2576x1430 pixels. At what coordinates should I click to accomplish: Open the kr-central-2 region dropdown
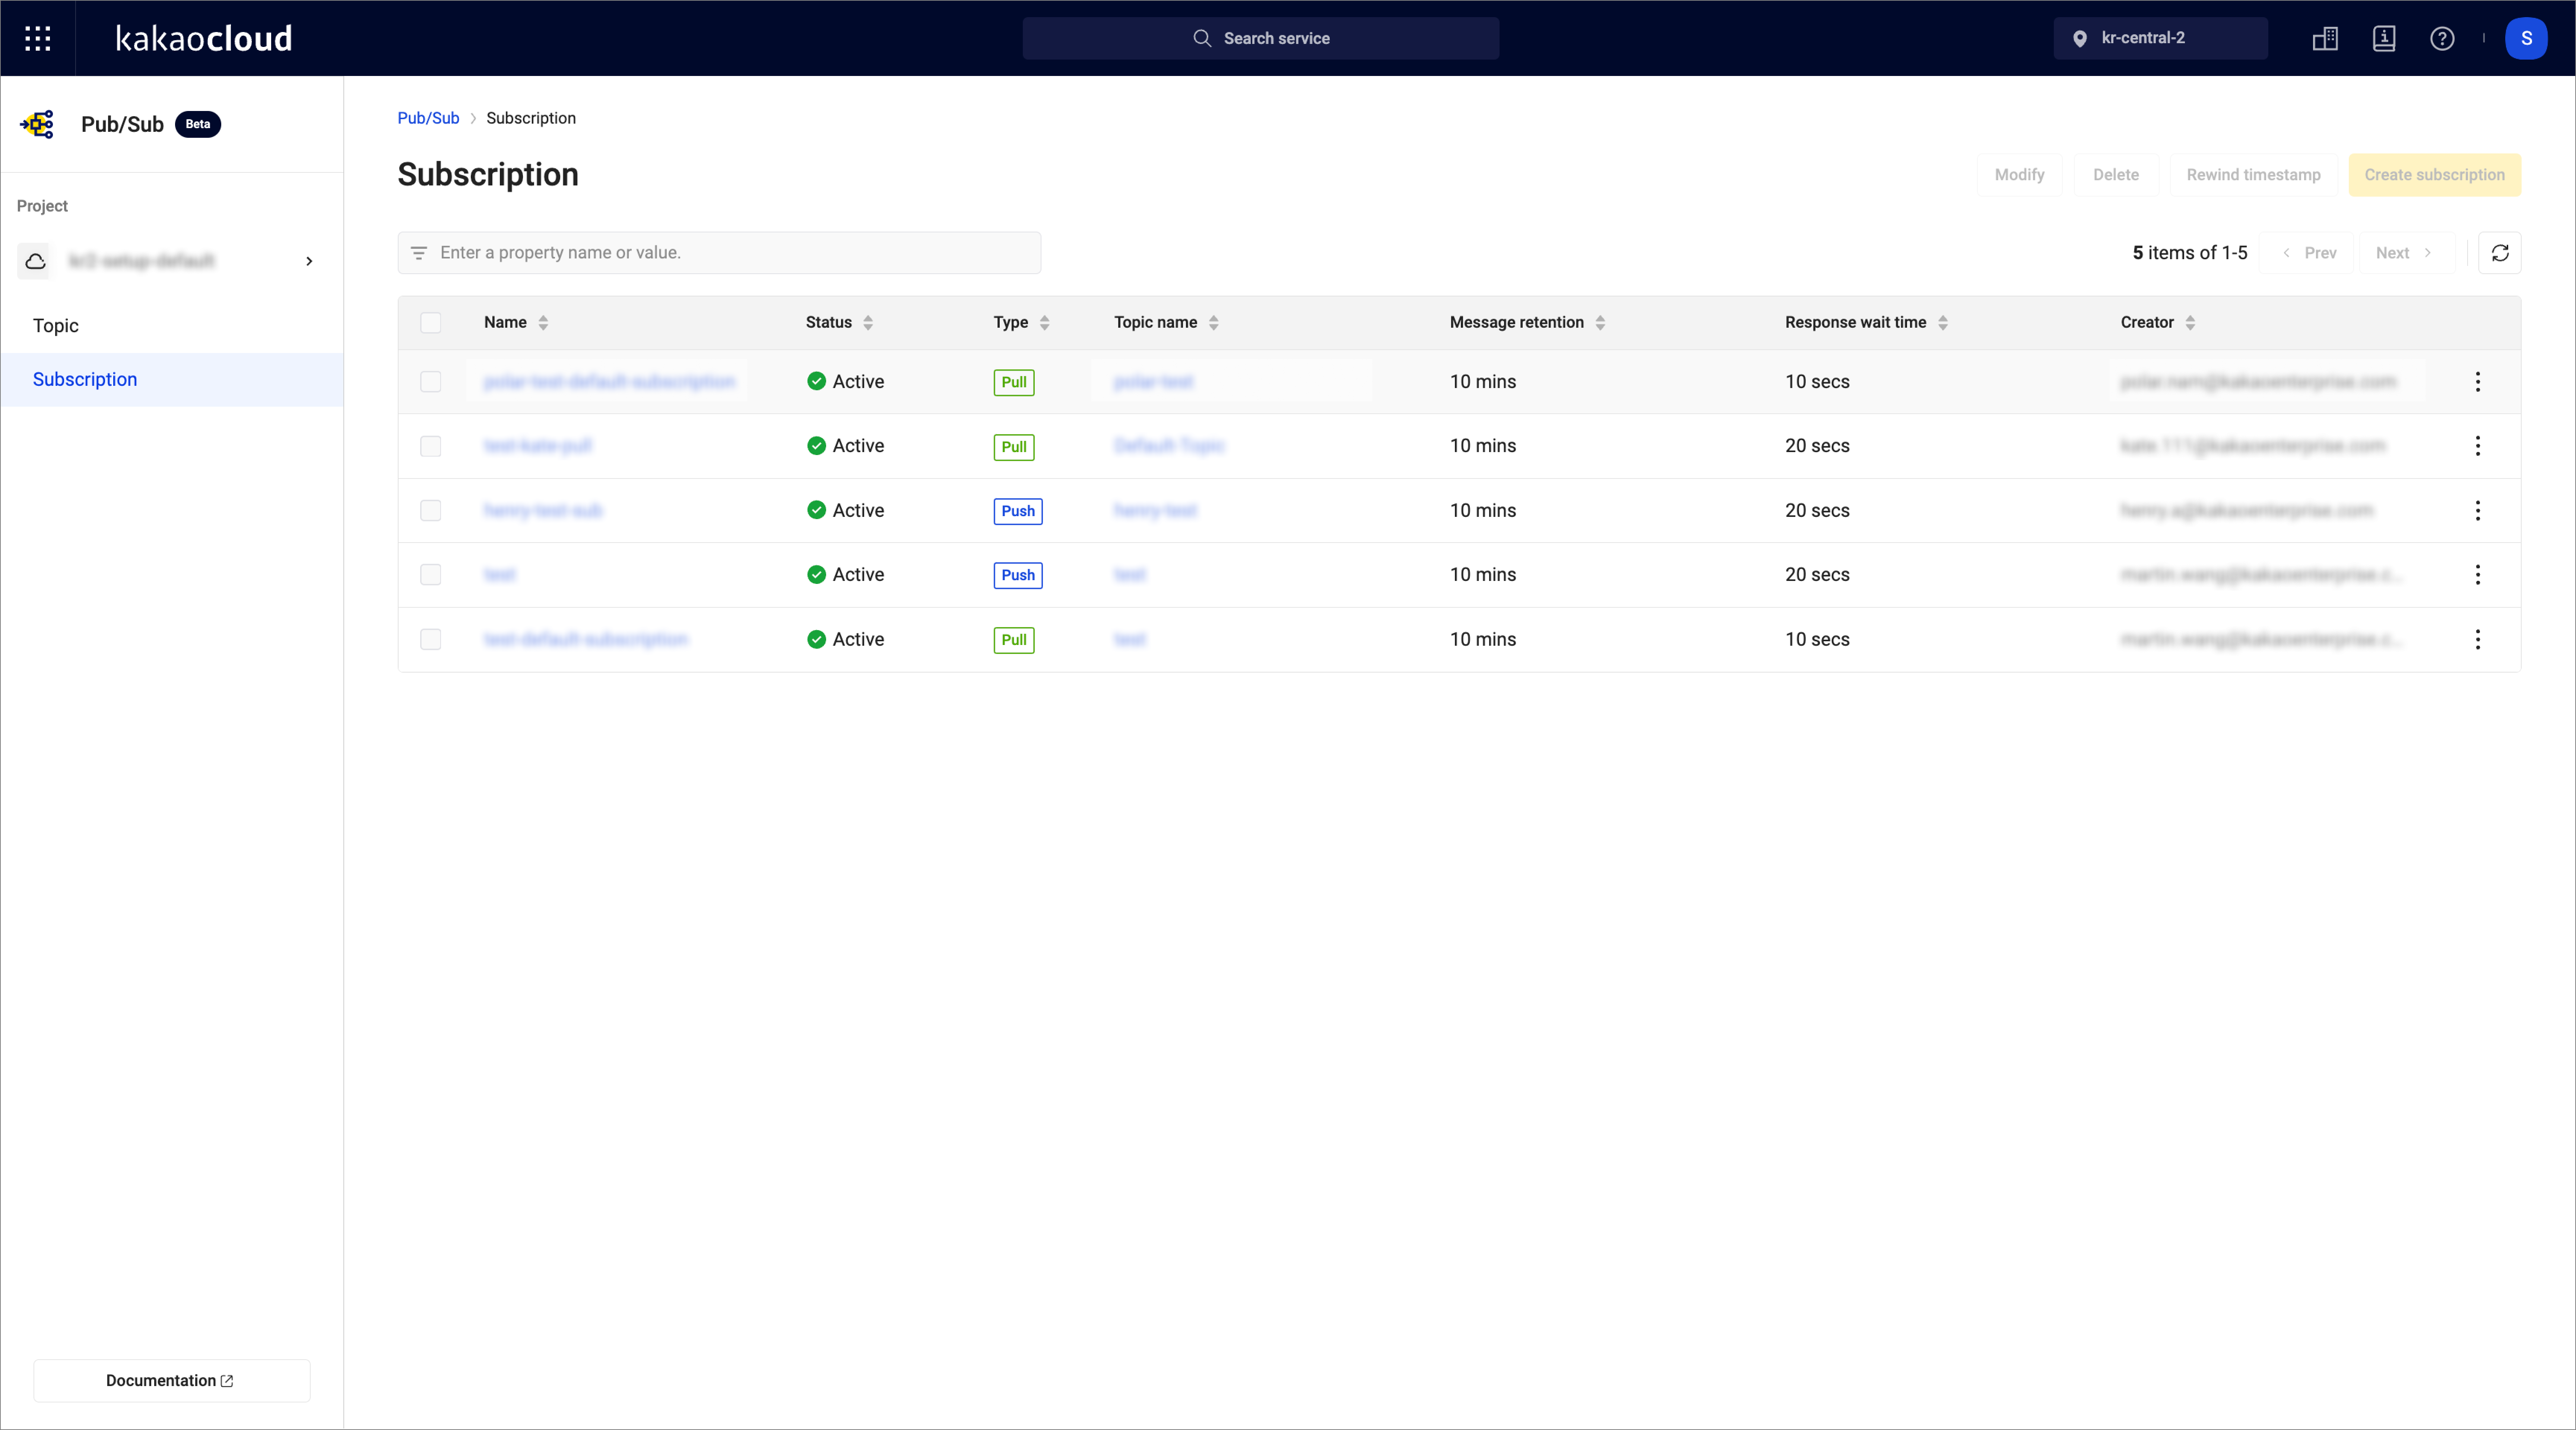(2160, 38)
